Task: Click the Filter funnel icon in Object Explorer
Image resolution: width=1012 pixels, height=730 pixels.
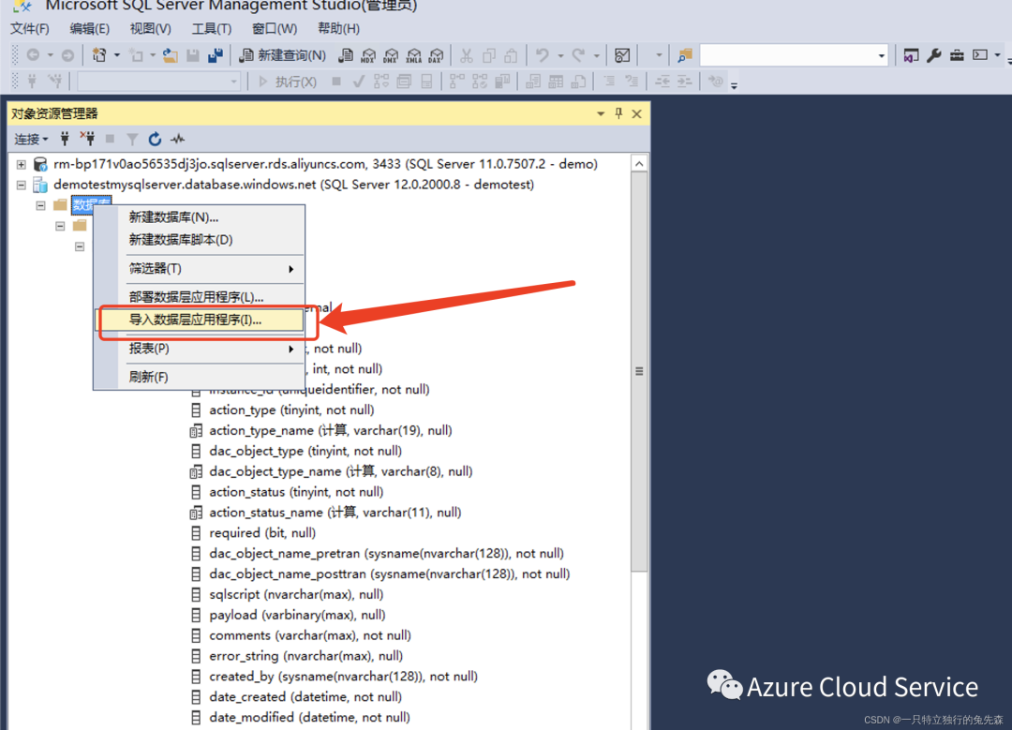Action: pos(132,139)
